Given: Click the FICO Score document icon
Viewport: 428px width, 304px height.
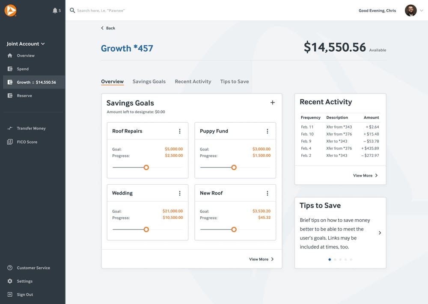Looking at the screenshot, I should tap(10, 142).
